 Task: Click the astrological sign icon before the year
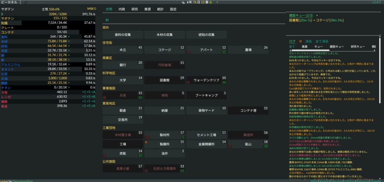[x=183, y=3]
